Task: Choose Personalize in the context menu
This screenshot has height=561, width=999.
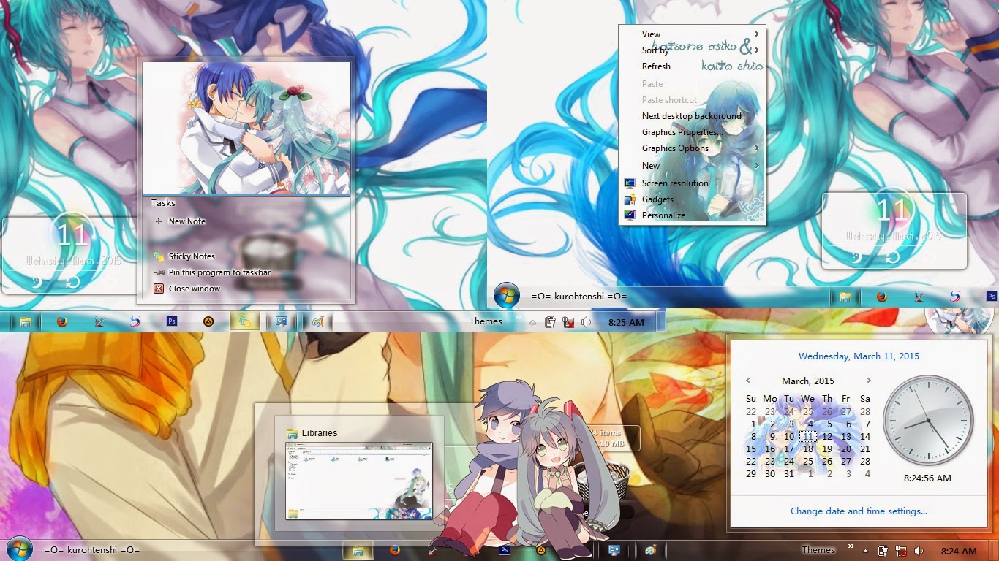Action: pyautogui.click(x=692, y=215)
